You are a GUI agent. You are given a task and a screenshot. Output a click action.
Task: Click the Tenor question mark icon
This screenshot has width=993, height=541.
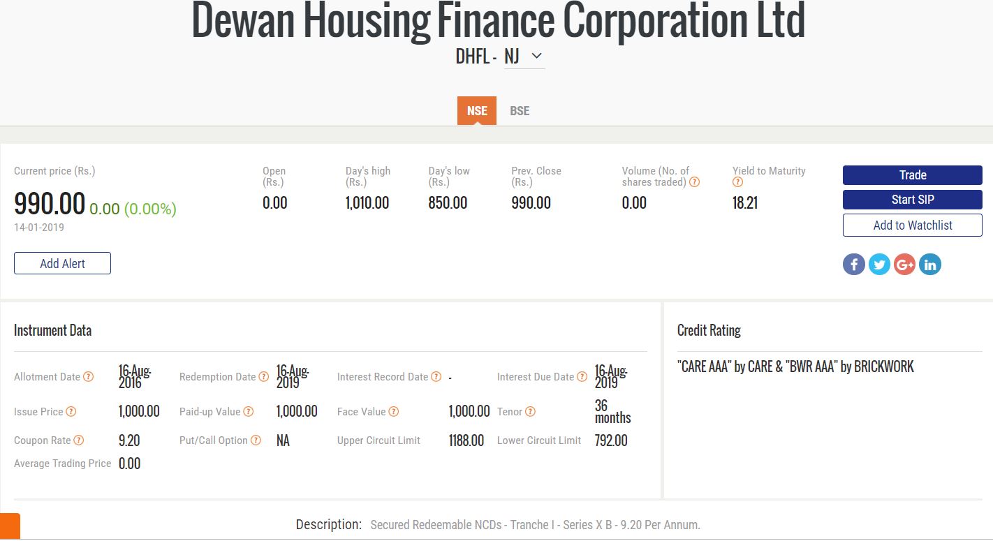click(x=530, y=412)
